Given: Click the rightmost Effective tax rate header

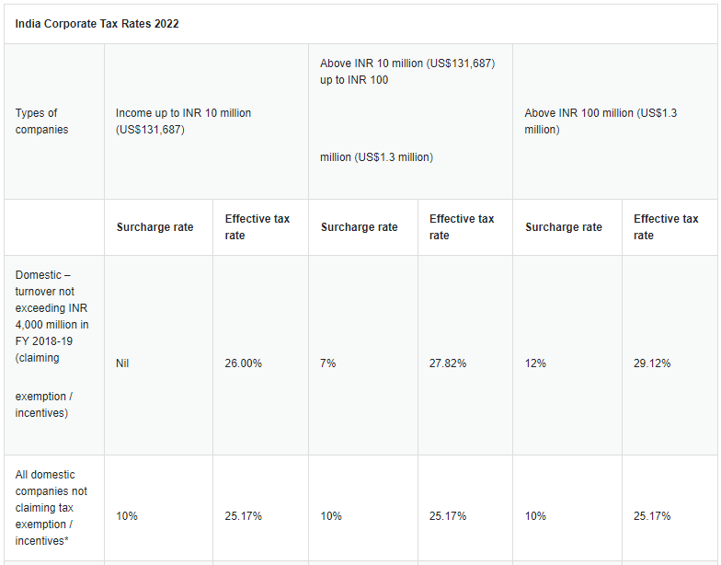Looking at the screenshot, I should [666, 227].
